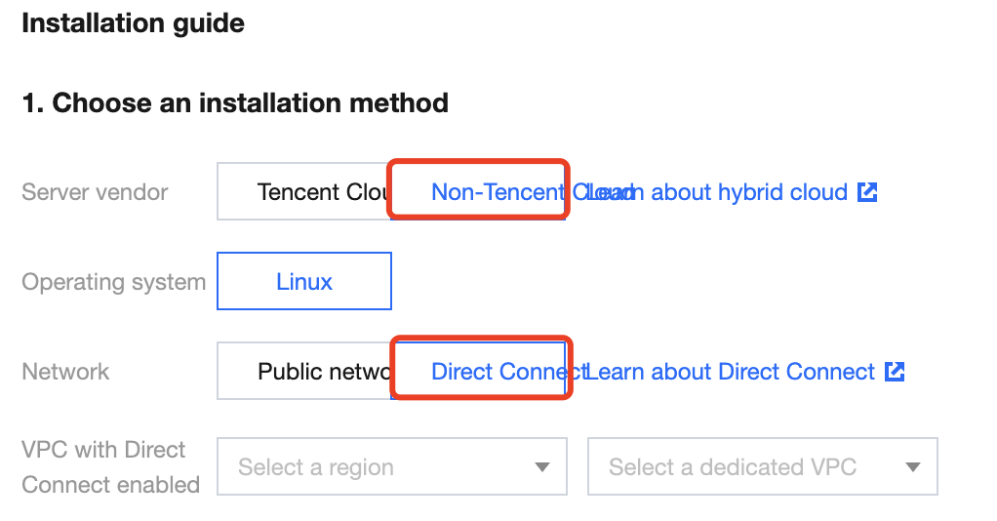Open the Select a dedicated VPC dropdown
The height and width of the screenshot is (521, 997).
click(762, 467)
